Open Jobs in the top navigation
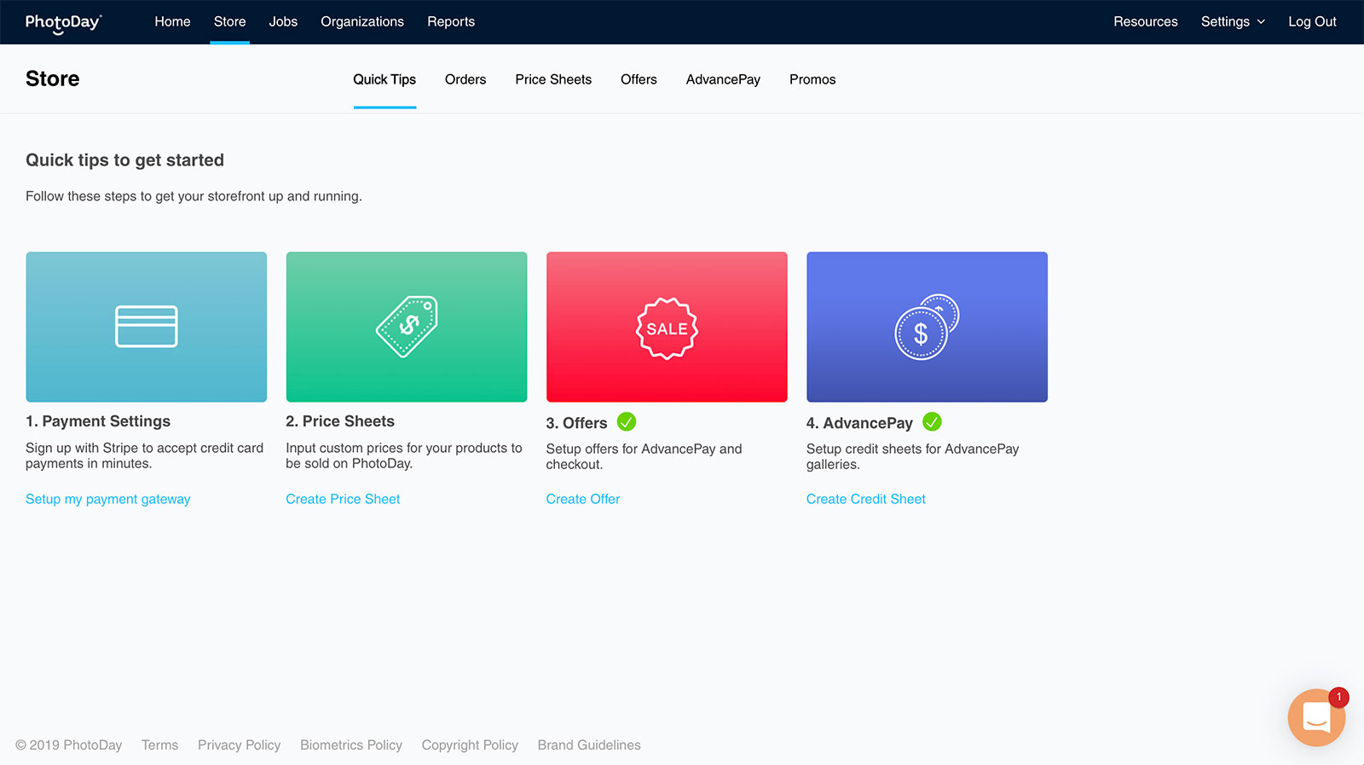This screenshot has height=765, width=1364. pos(283,22)
